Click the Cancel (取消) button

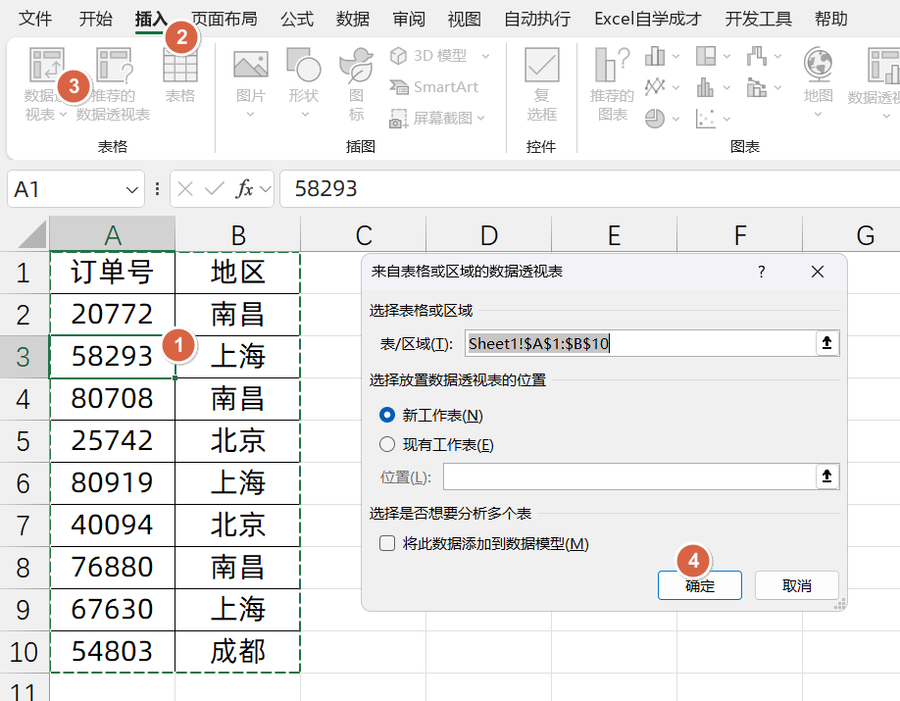point(797,585)
